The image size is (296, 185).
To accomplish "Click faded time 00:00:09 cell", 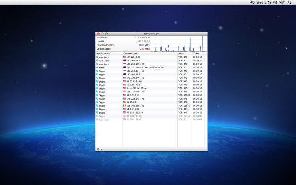I will pos(197,116).
